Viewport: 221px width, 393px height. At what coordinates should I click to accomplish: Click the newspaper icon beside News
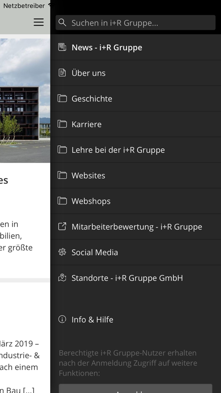click(62, 47)
